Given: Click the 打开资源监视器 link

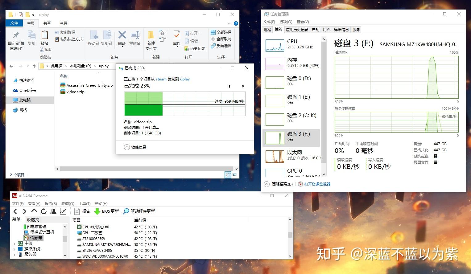Looking at the screenshot, I should click(317, 184).
